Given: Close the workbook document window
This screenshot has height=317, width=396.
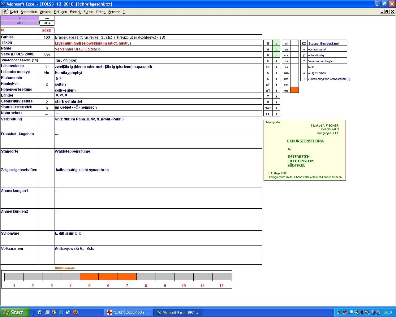Looking at the screenshot, I should (393, 11).
